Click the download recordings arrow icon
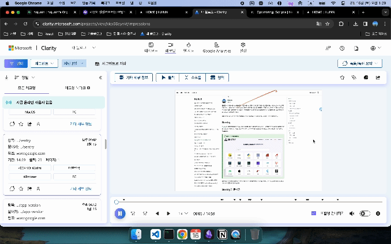Image resolution: width=391 pixels, height=244 pixels. [x=6, y=78]
